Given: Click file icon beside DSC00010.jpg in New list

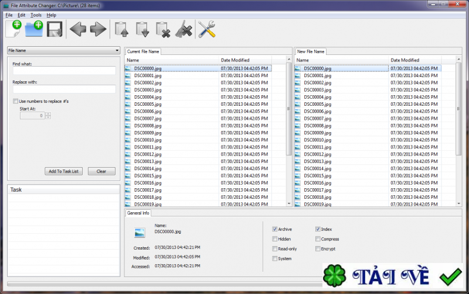Looking at the screenshot, I should pos(297,140).
